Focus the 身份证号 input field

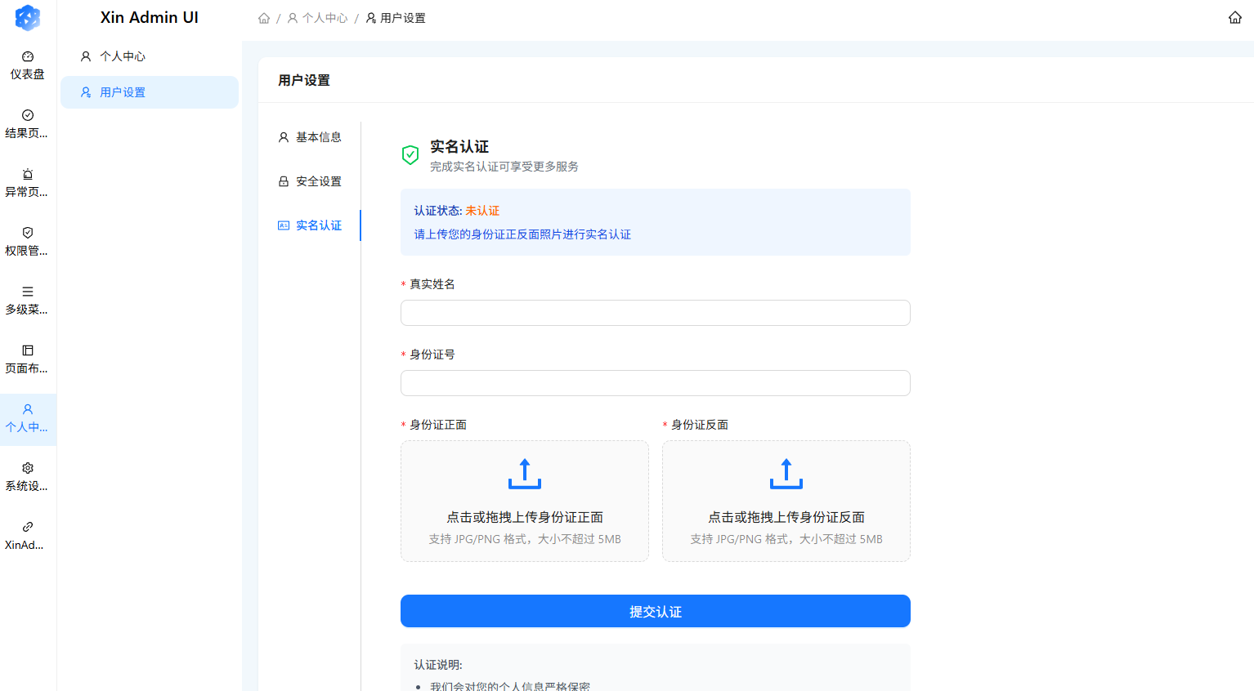[x=655, y=383]
